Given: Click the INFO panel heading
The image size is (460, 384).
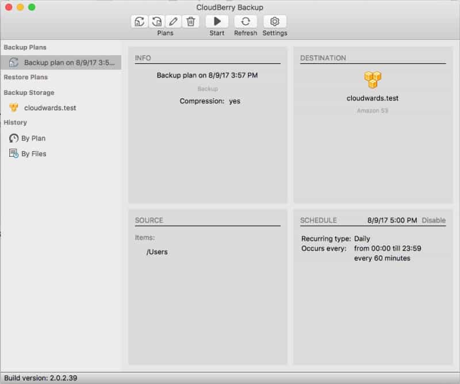Looking at the screenshot, I should tap(143, 58).
